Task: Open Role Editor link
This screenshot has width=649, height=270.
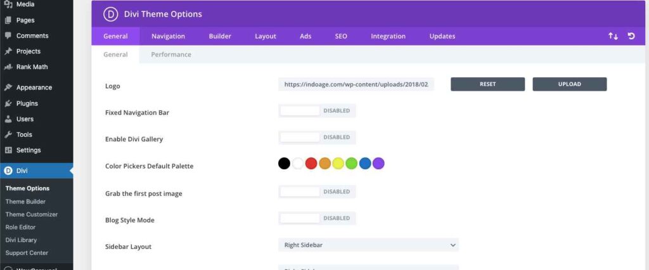Action: click(20, 227)
